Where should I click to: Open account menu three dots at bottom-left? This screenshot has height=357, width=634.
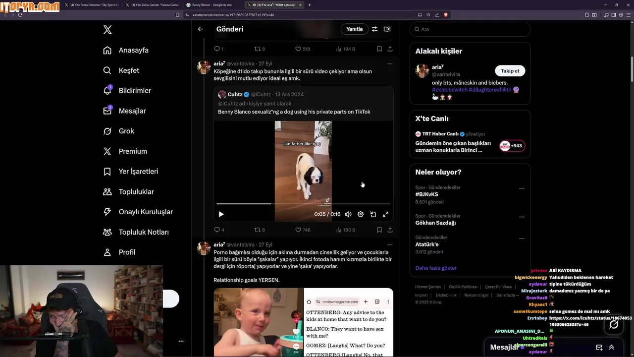pyautogui.click(x=181, y=341)
